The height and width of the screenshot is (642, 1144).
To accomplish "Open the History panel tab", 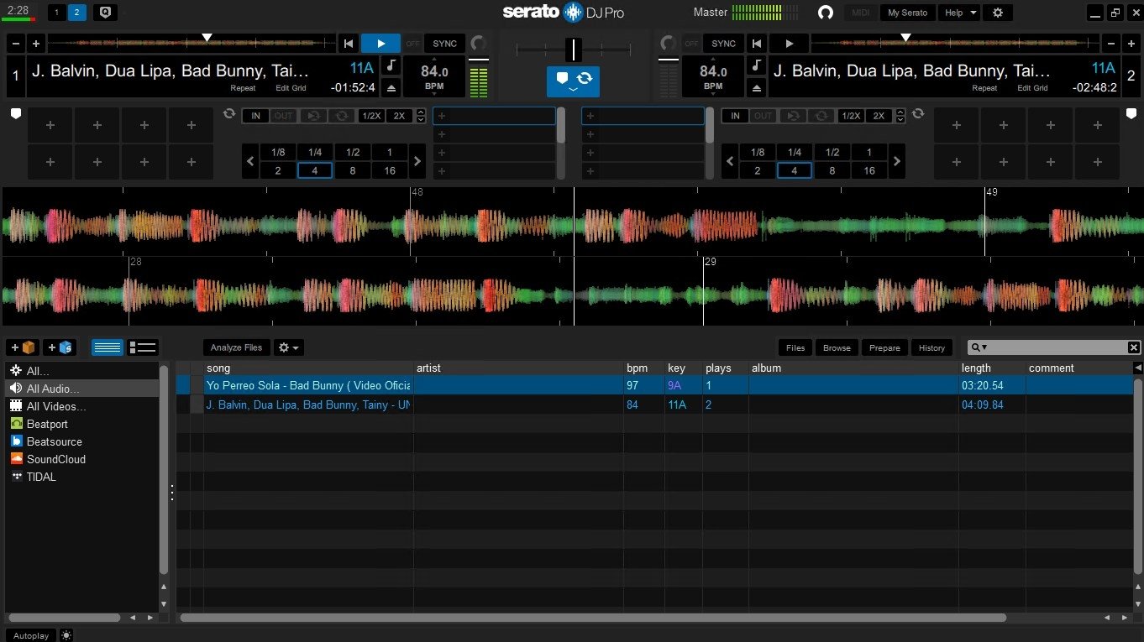I will (931, 347).
